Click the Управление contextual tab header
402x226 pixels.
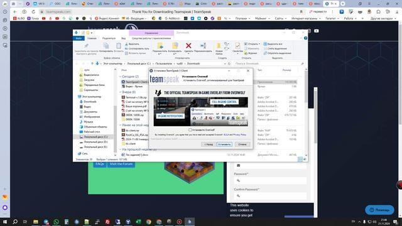[151, 33]
